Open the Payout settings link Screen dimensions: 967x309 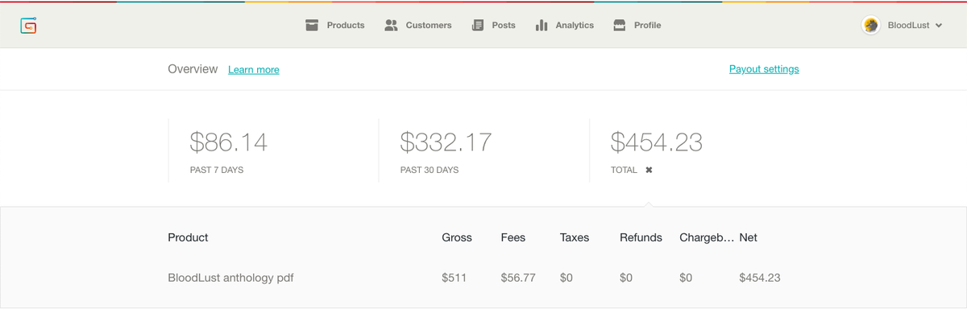point(764,69)
